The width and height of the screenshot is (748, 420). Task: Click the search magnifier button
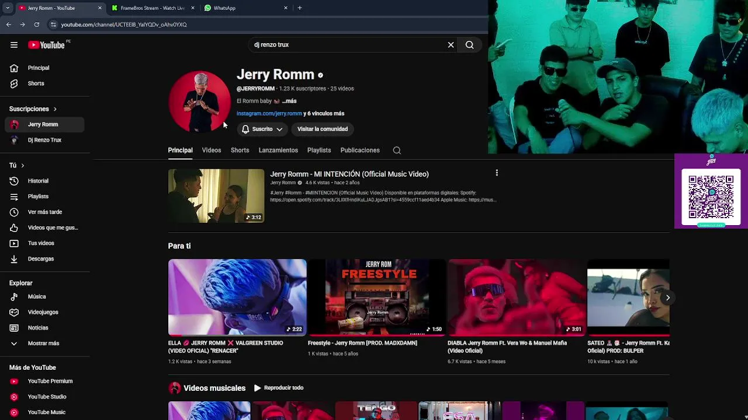tap(469, 45)
